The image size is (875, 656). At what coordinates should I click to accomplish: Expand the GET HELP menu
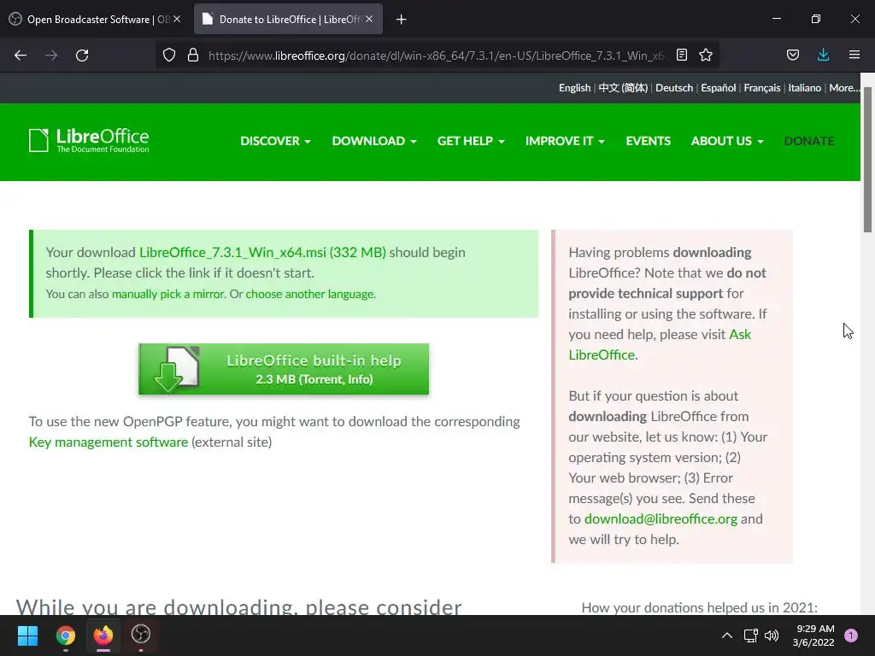click(x=471, y=141)
